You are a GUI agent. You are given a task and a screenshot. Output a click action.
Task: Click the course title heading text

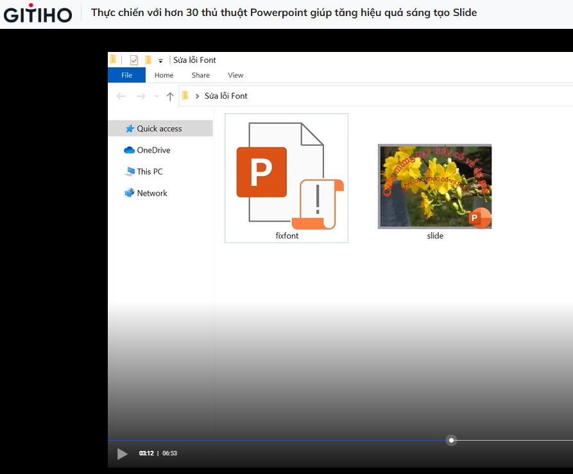(x=284, y=13)
